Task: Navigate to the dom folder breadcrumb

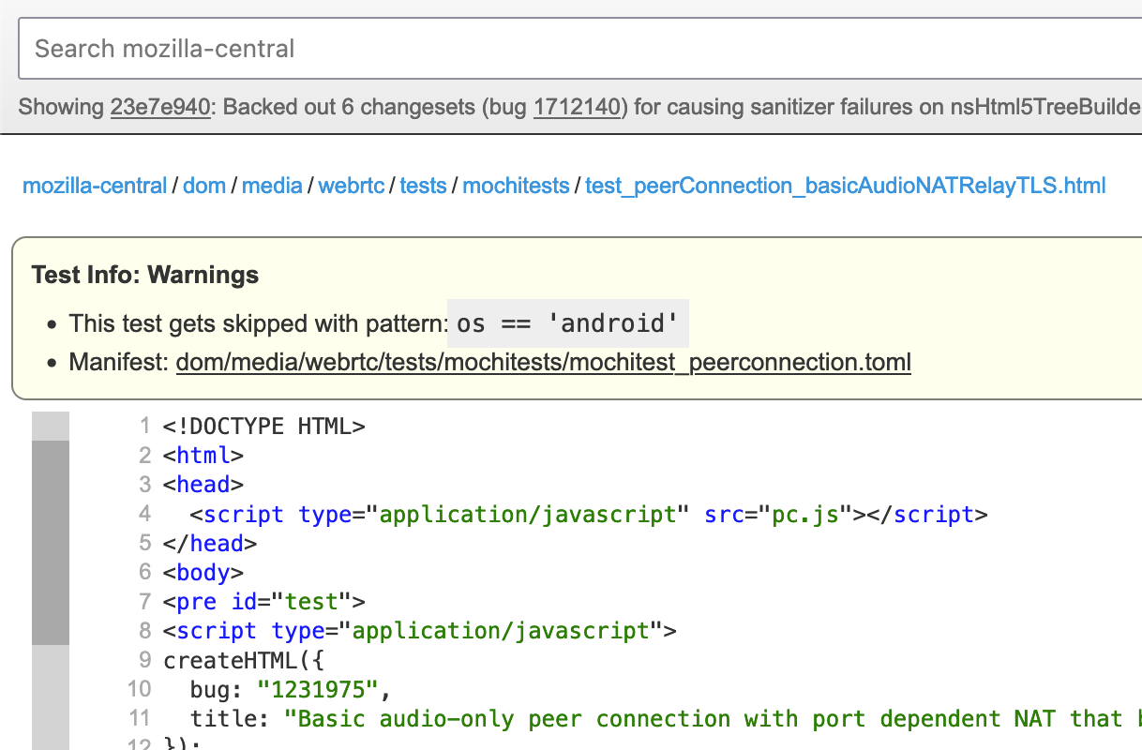Action: 204,186
